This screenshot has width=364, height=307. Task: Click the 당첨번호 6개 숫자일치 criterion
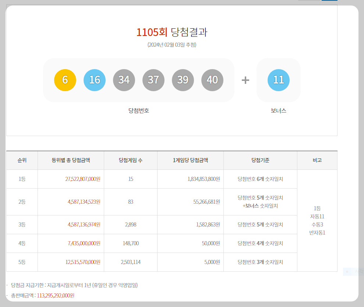(x=260, y=179)
